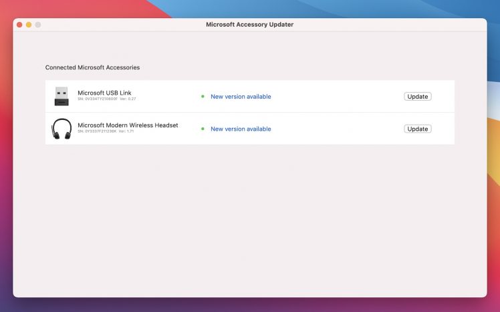The image size is (500, 312).
Task: Click the USB Link version 0.27 label
Action: tap(128, 99)
